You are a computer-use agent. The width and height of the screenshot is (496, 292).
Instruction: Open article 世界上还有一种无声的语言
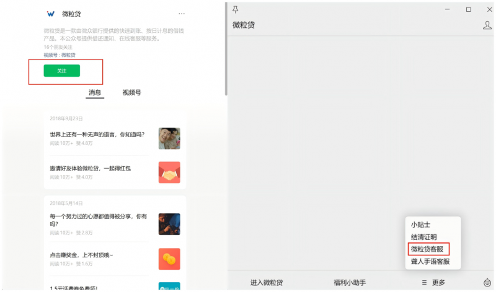97,135
